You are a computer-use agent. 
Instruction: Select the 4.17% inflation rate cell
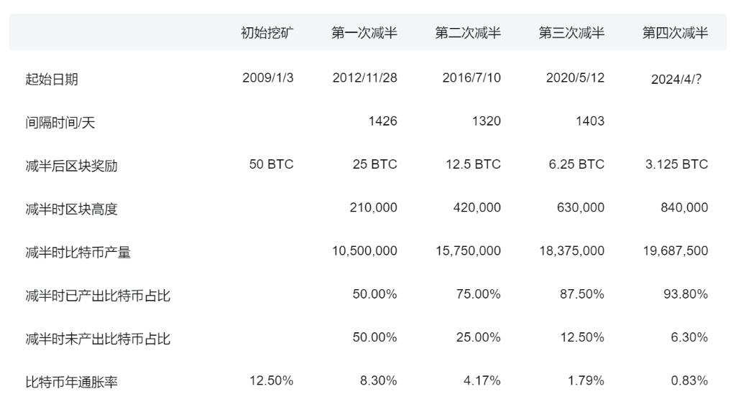(484, 380)
